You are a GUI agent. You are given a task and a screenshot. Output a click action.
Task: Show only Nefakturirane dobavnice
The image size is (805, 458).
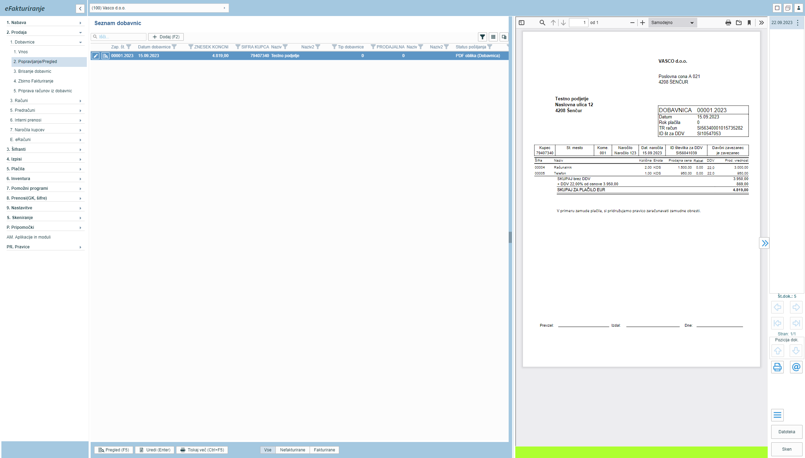[x=293, y=450]
